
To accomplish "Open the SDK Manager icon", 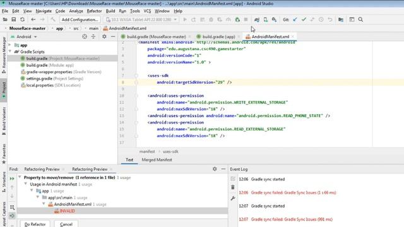I will (x=274, y=20).
